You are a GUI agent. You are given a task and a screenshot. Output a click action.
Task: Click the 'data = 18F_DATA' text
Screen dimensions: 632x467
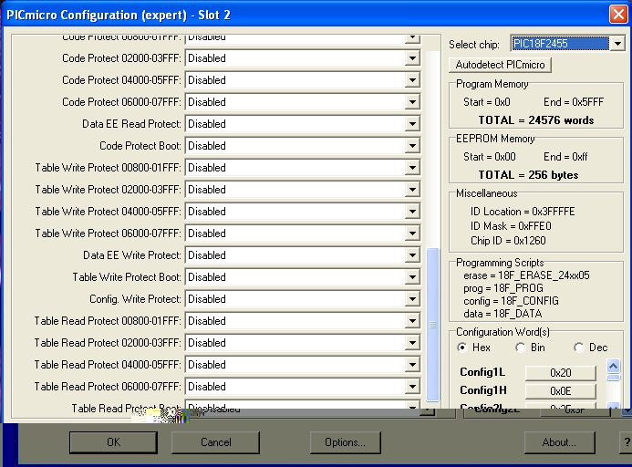[x=502, y=314]
